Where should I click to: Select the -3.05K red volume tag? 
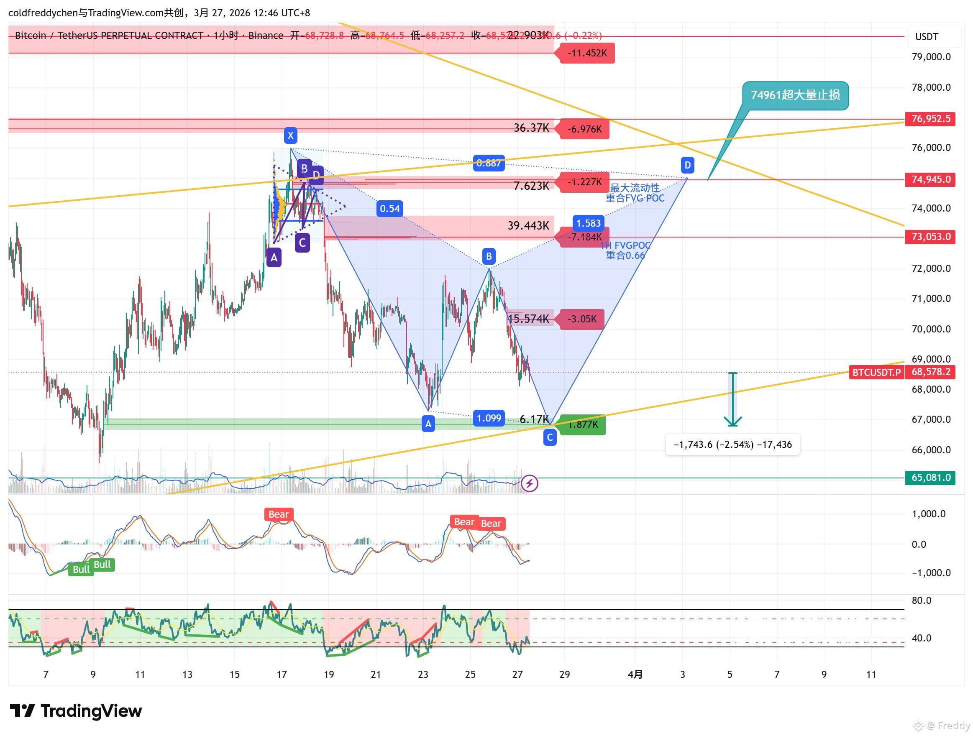[x=580, y=319]
